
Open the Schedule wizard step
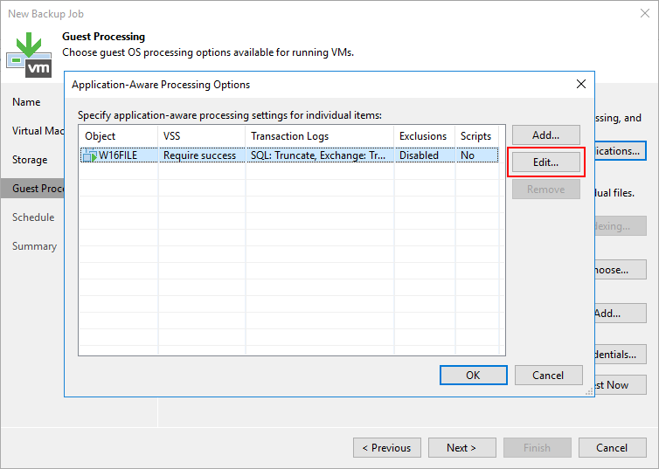[x=33, y=217]
